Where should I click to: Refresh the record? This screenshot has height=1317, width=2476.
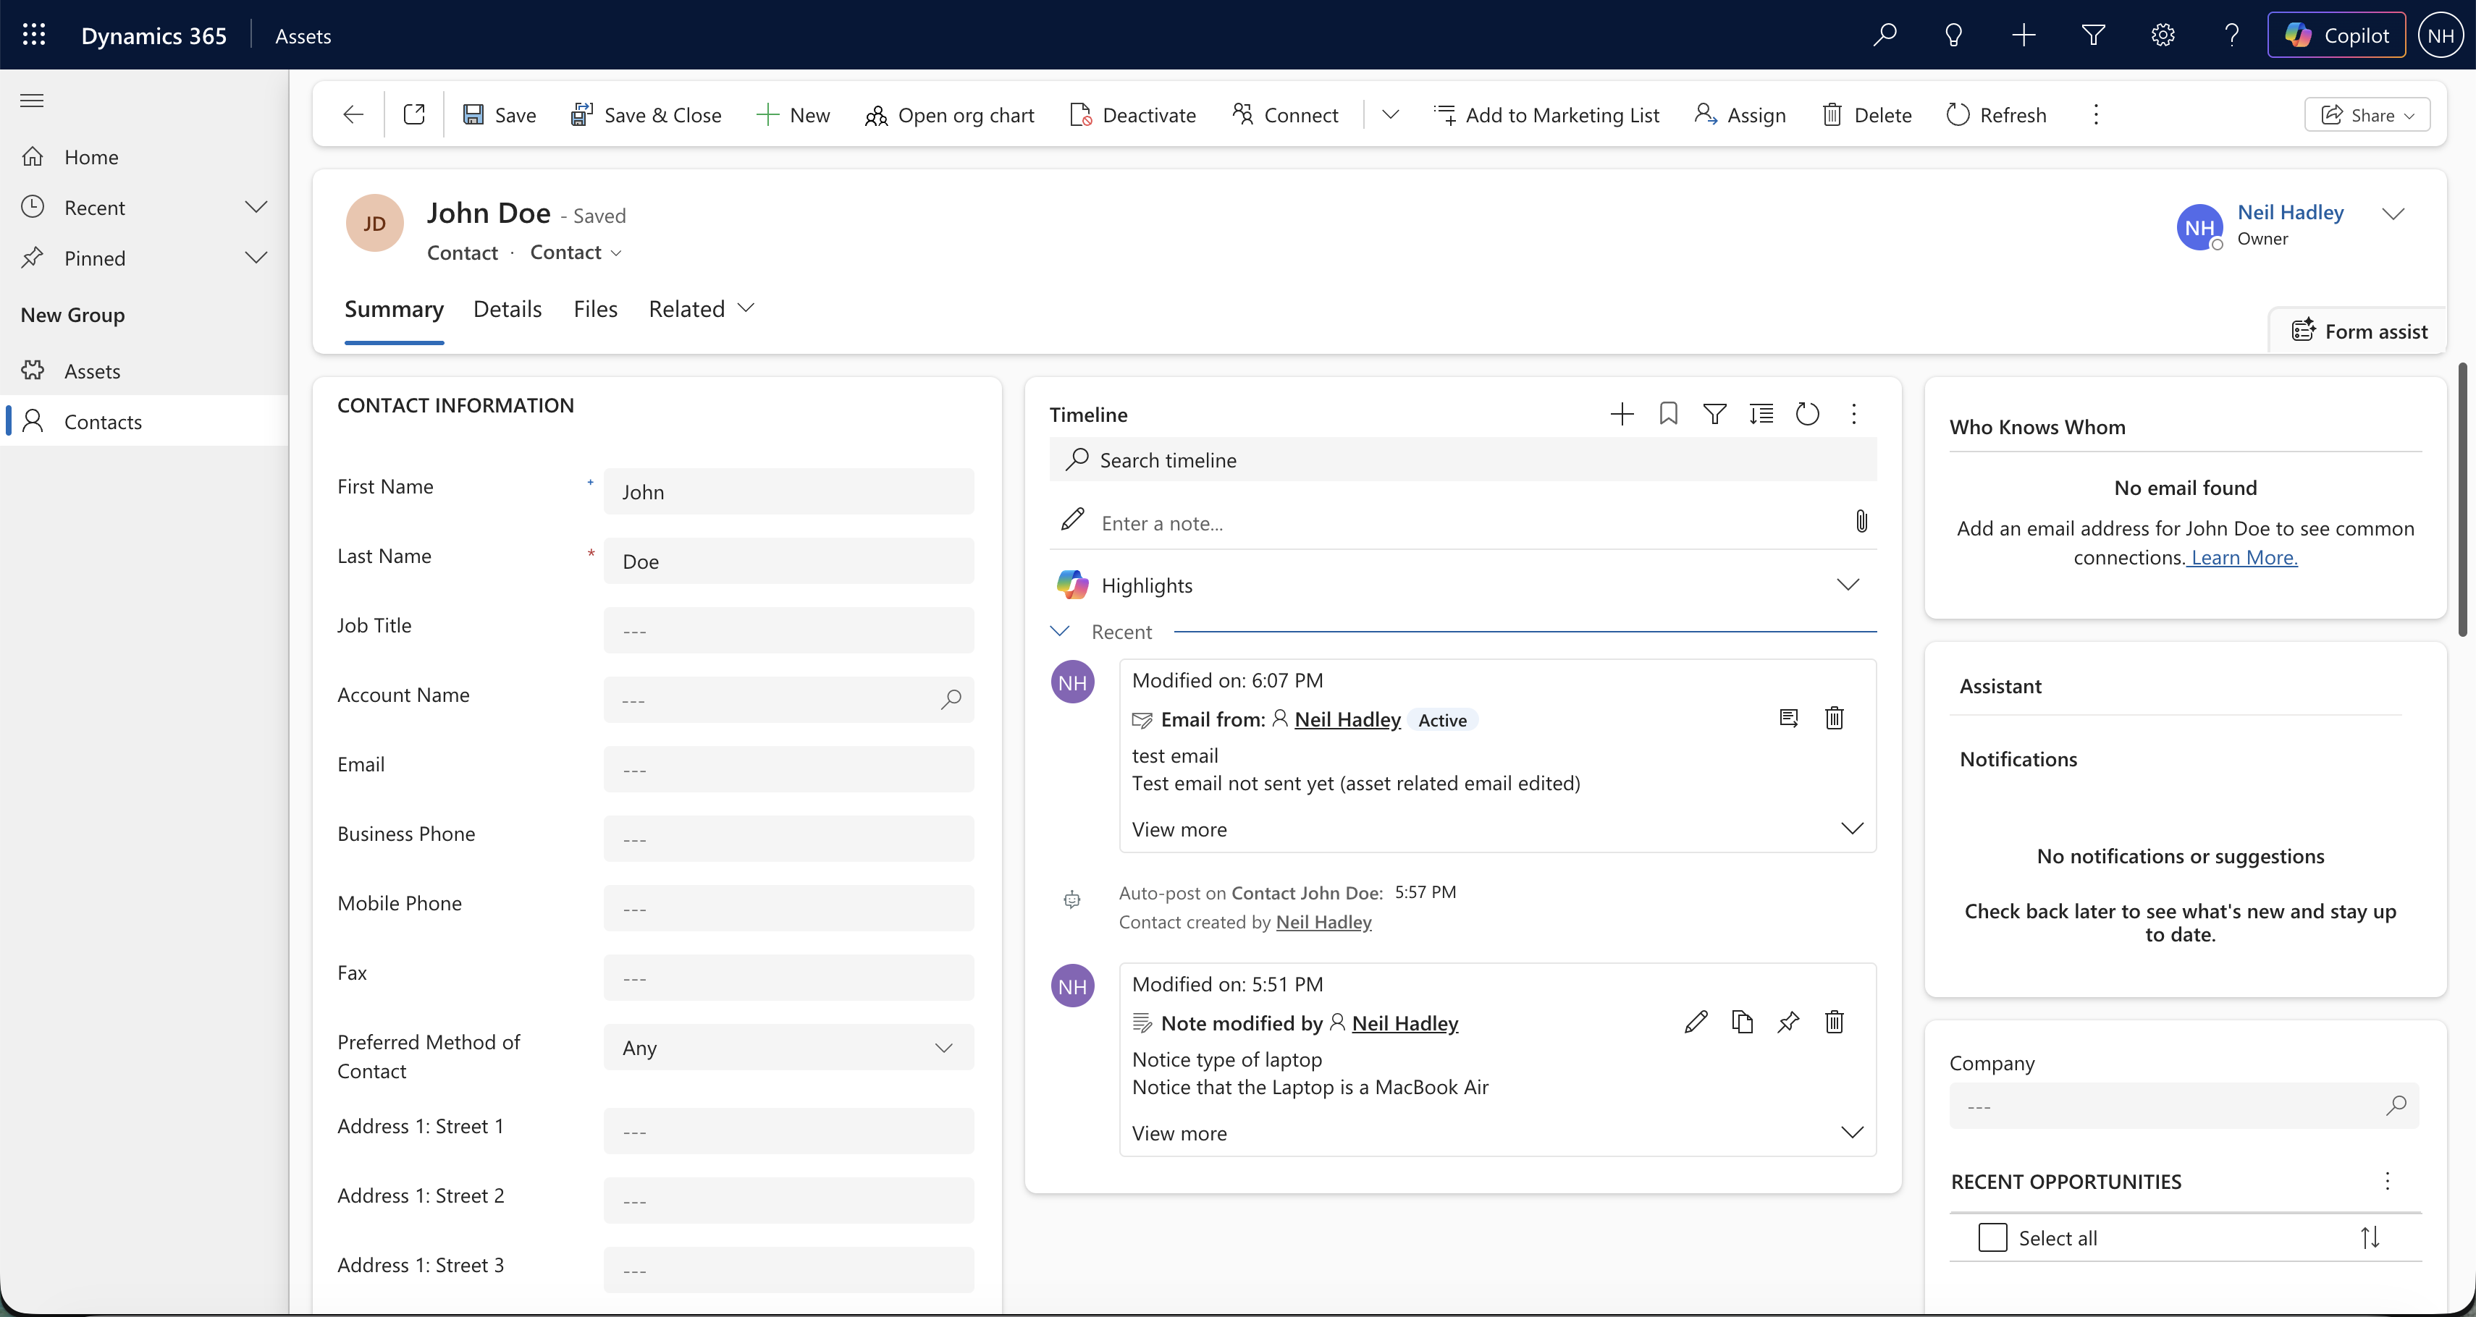click(1997, 115)
